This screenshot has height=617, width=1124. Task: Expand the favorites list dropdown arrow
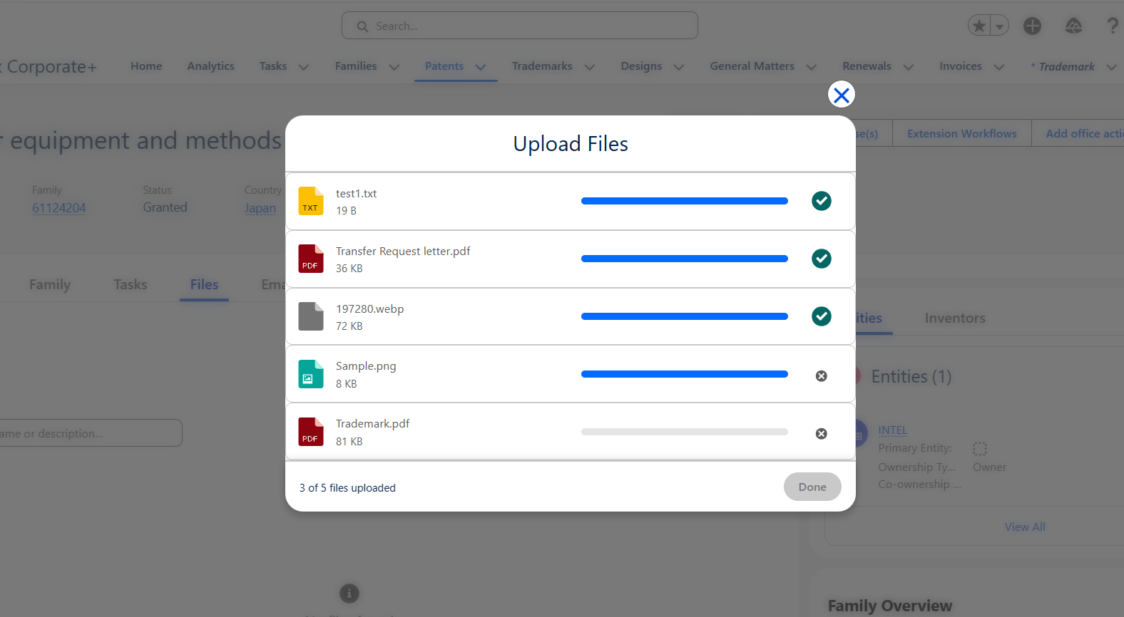[x=999, y=26]
